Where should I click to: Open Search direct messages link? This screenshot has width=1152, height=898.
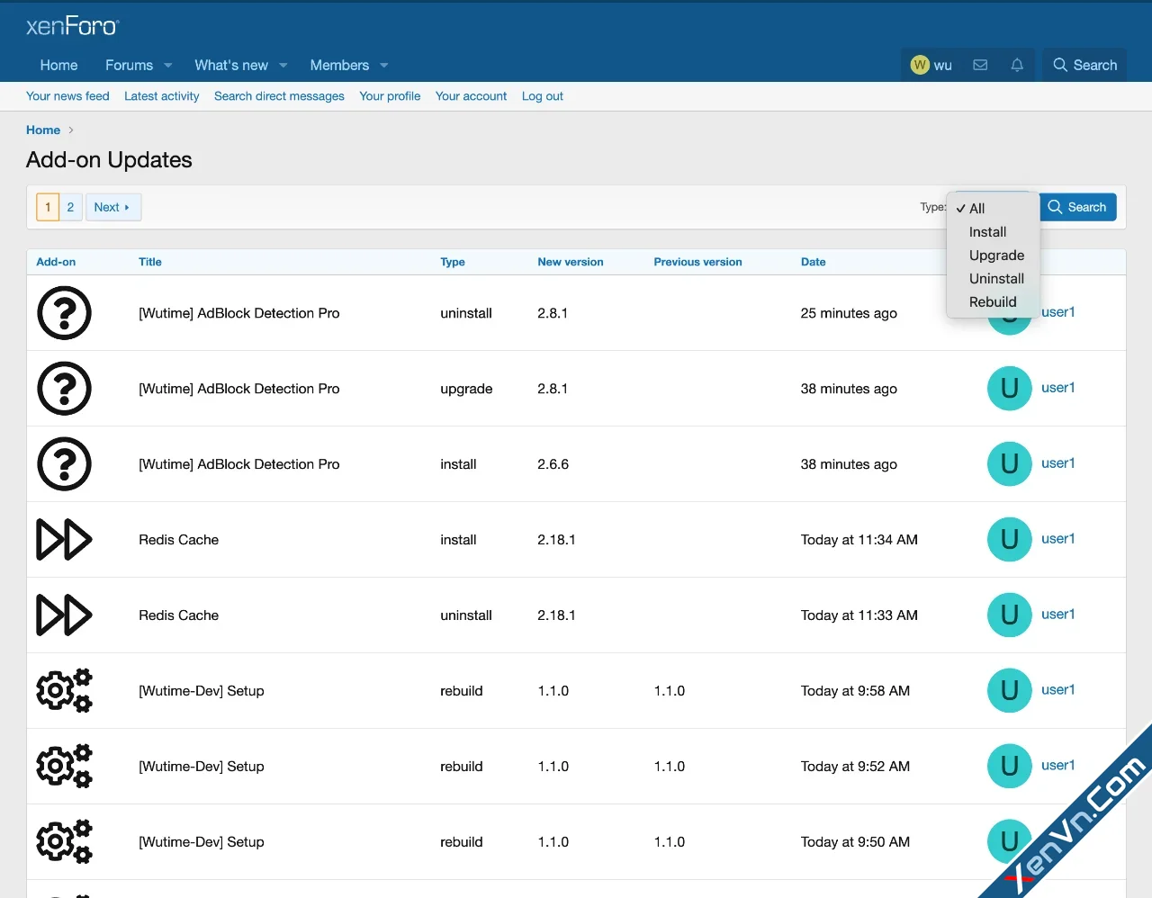pos(279,96)
